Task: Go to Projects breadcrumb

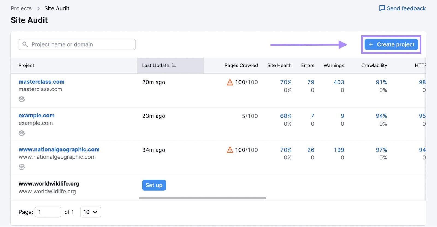Action: (x=21, y=8)
